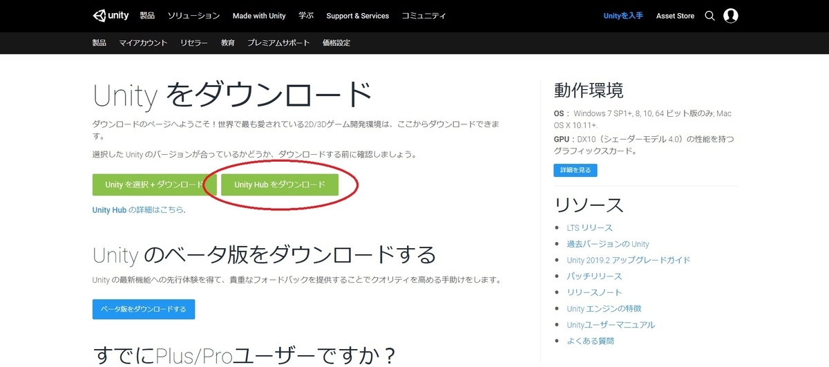829x367 pixels.
Task: Open the よくある質問 link
Action: pyautogui.click(x=590, y=341)
